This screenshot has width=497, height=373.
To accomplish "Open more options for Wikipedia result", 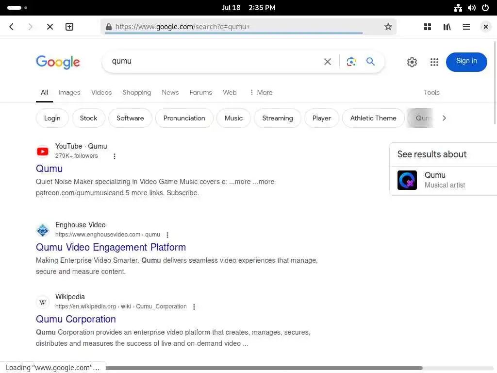I will click(x=194, y=307).
